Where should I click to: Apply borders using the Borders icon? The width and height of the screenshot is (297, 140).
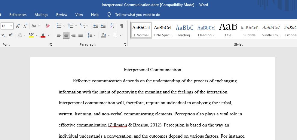[x=115, y=35]
